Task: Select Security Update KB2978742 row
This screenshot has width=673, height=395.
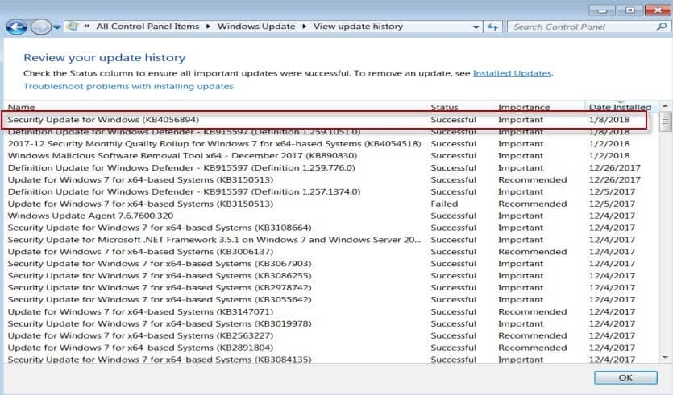Action: click(326, 288)
